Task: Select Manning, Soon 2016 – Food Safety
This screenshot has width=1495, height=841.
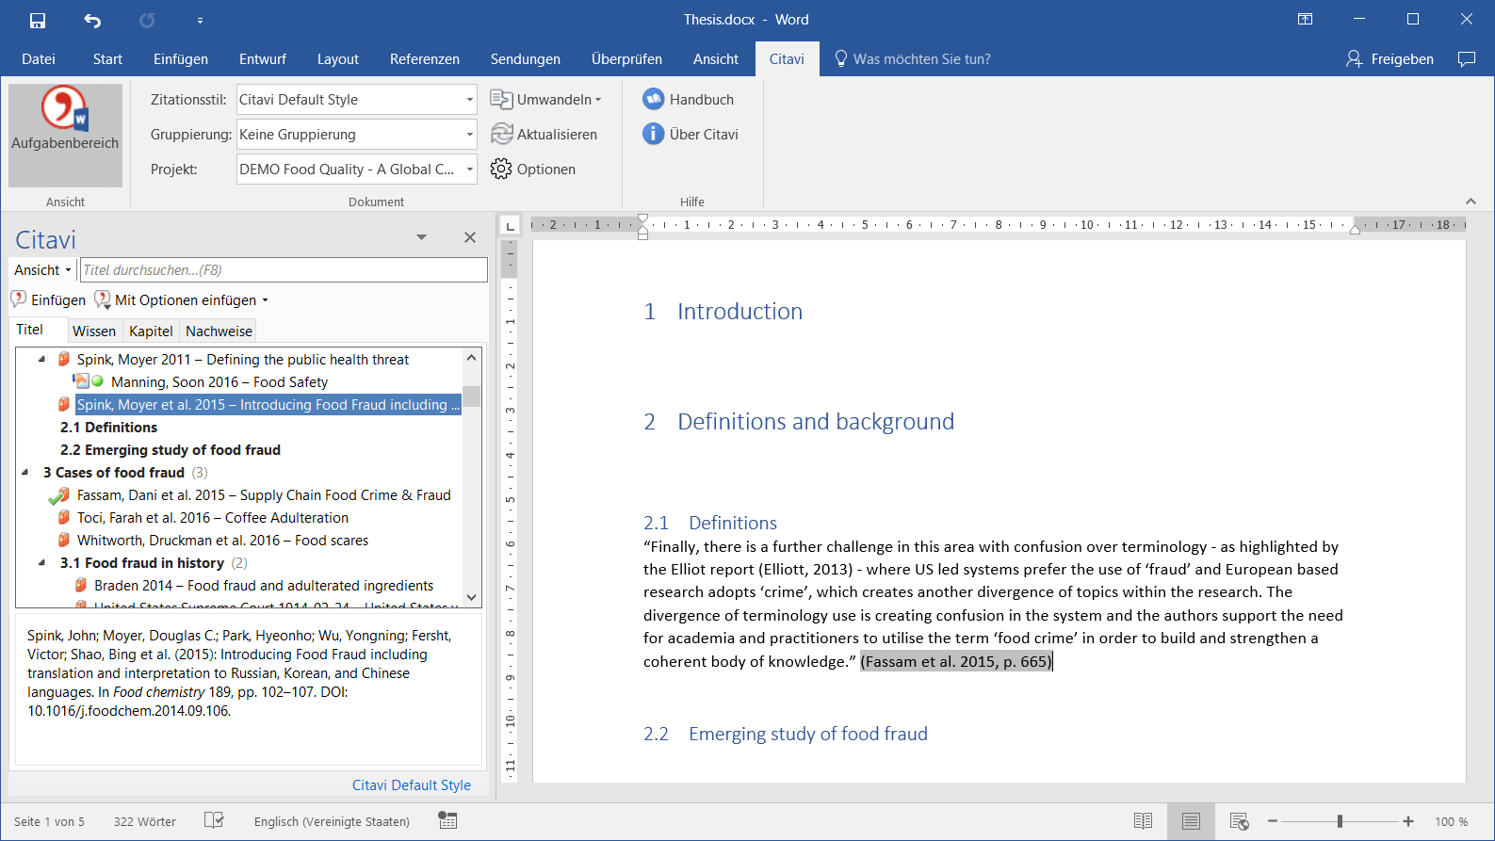Action: tap(219, 382)
